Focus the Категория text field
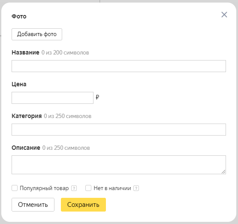The image size is (238, 224). point(119,130)
